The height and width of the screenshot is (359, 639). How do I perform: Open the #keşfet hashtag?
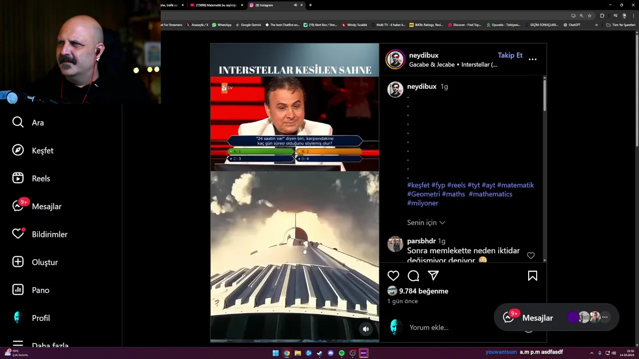coord(418,185)
